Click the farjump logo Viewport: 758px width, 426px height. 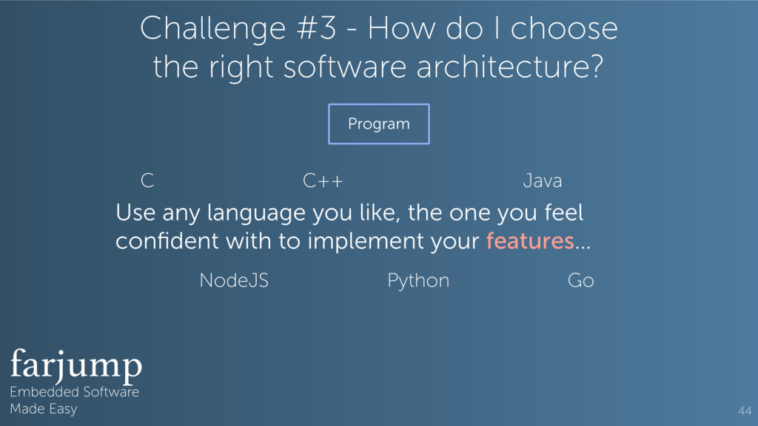pyautogui.click(x=76, y=365)
